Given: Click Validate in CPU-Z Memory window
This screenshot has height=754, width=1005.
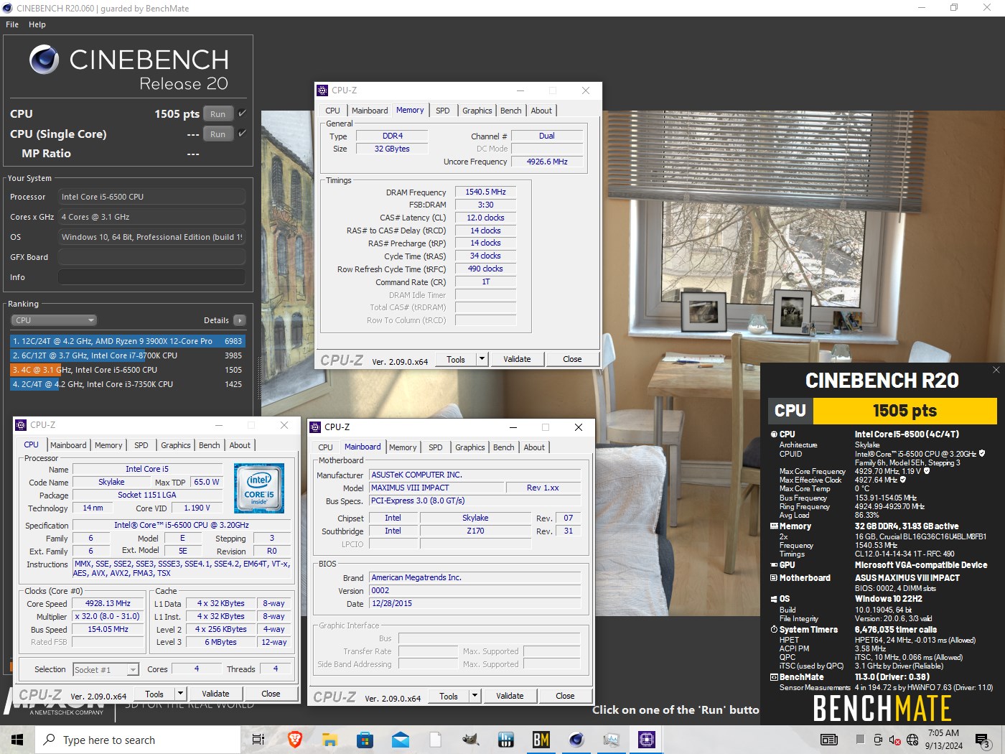Looking at the screenshot, I should pos(517,359).
